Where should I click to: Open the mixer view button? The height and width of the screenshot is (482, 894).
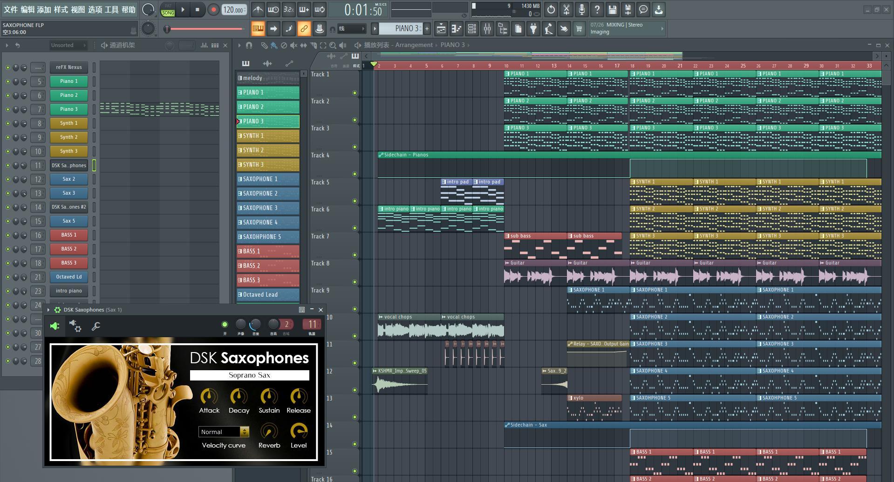487,29
